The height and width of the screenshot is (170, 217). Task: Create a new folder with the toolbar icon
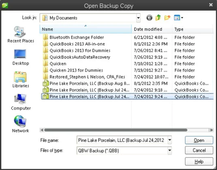167,18
